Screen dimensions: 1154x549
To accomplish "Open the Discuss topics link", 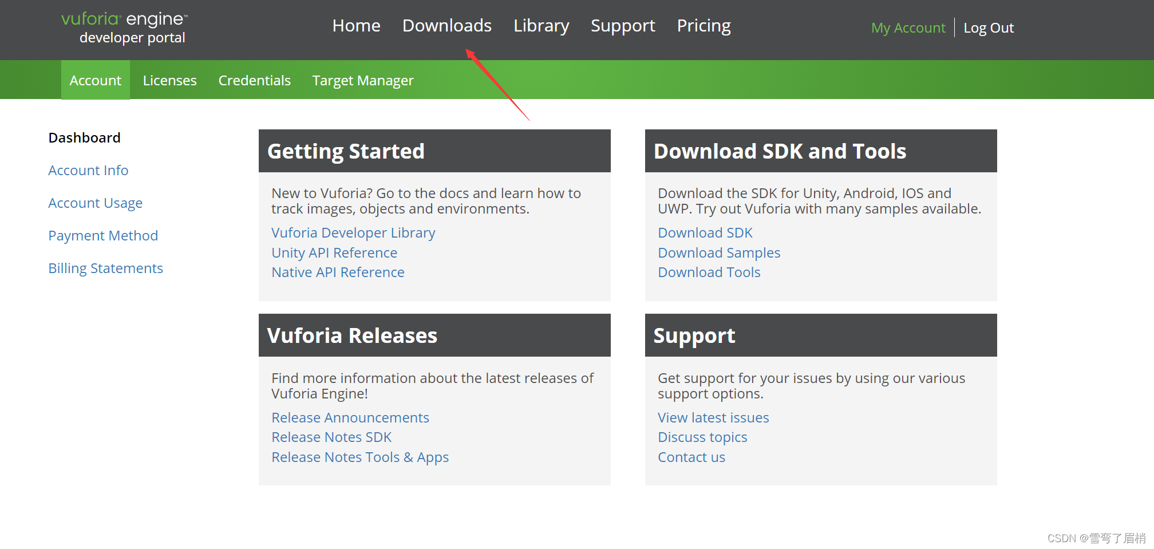I will [x=702, y=437].
